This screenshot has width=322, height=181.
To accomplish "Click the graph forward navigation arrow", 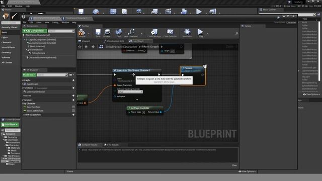I will 93,47.
